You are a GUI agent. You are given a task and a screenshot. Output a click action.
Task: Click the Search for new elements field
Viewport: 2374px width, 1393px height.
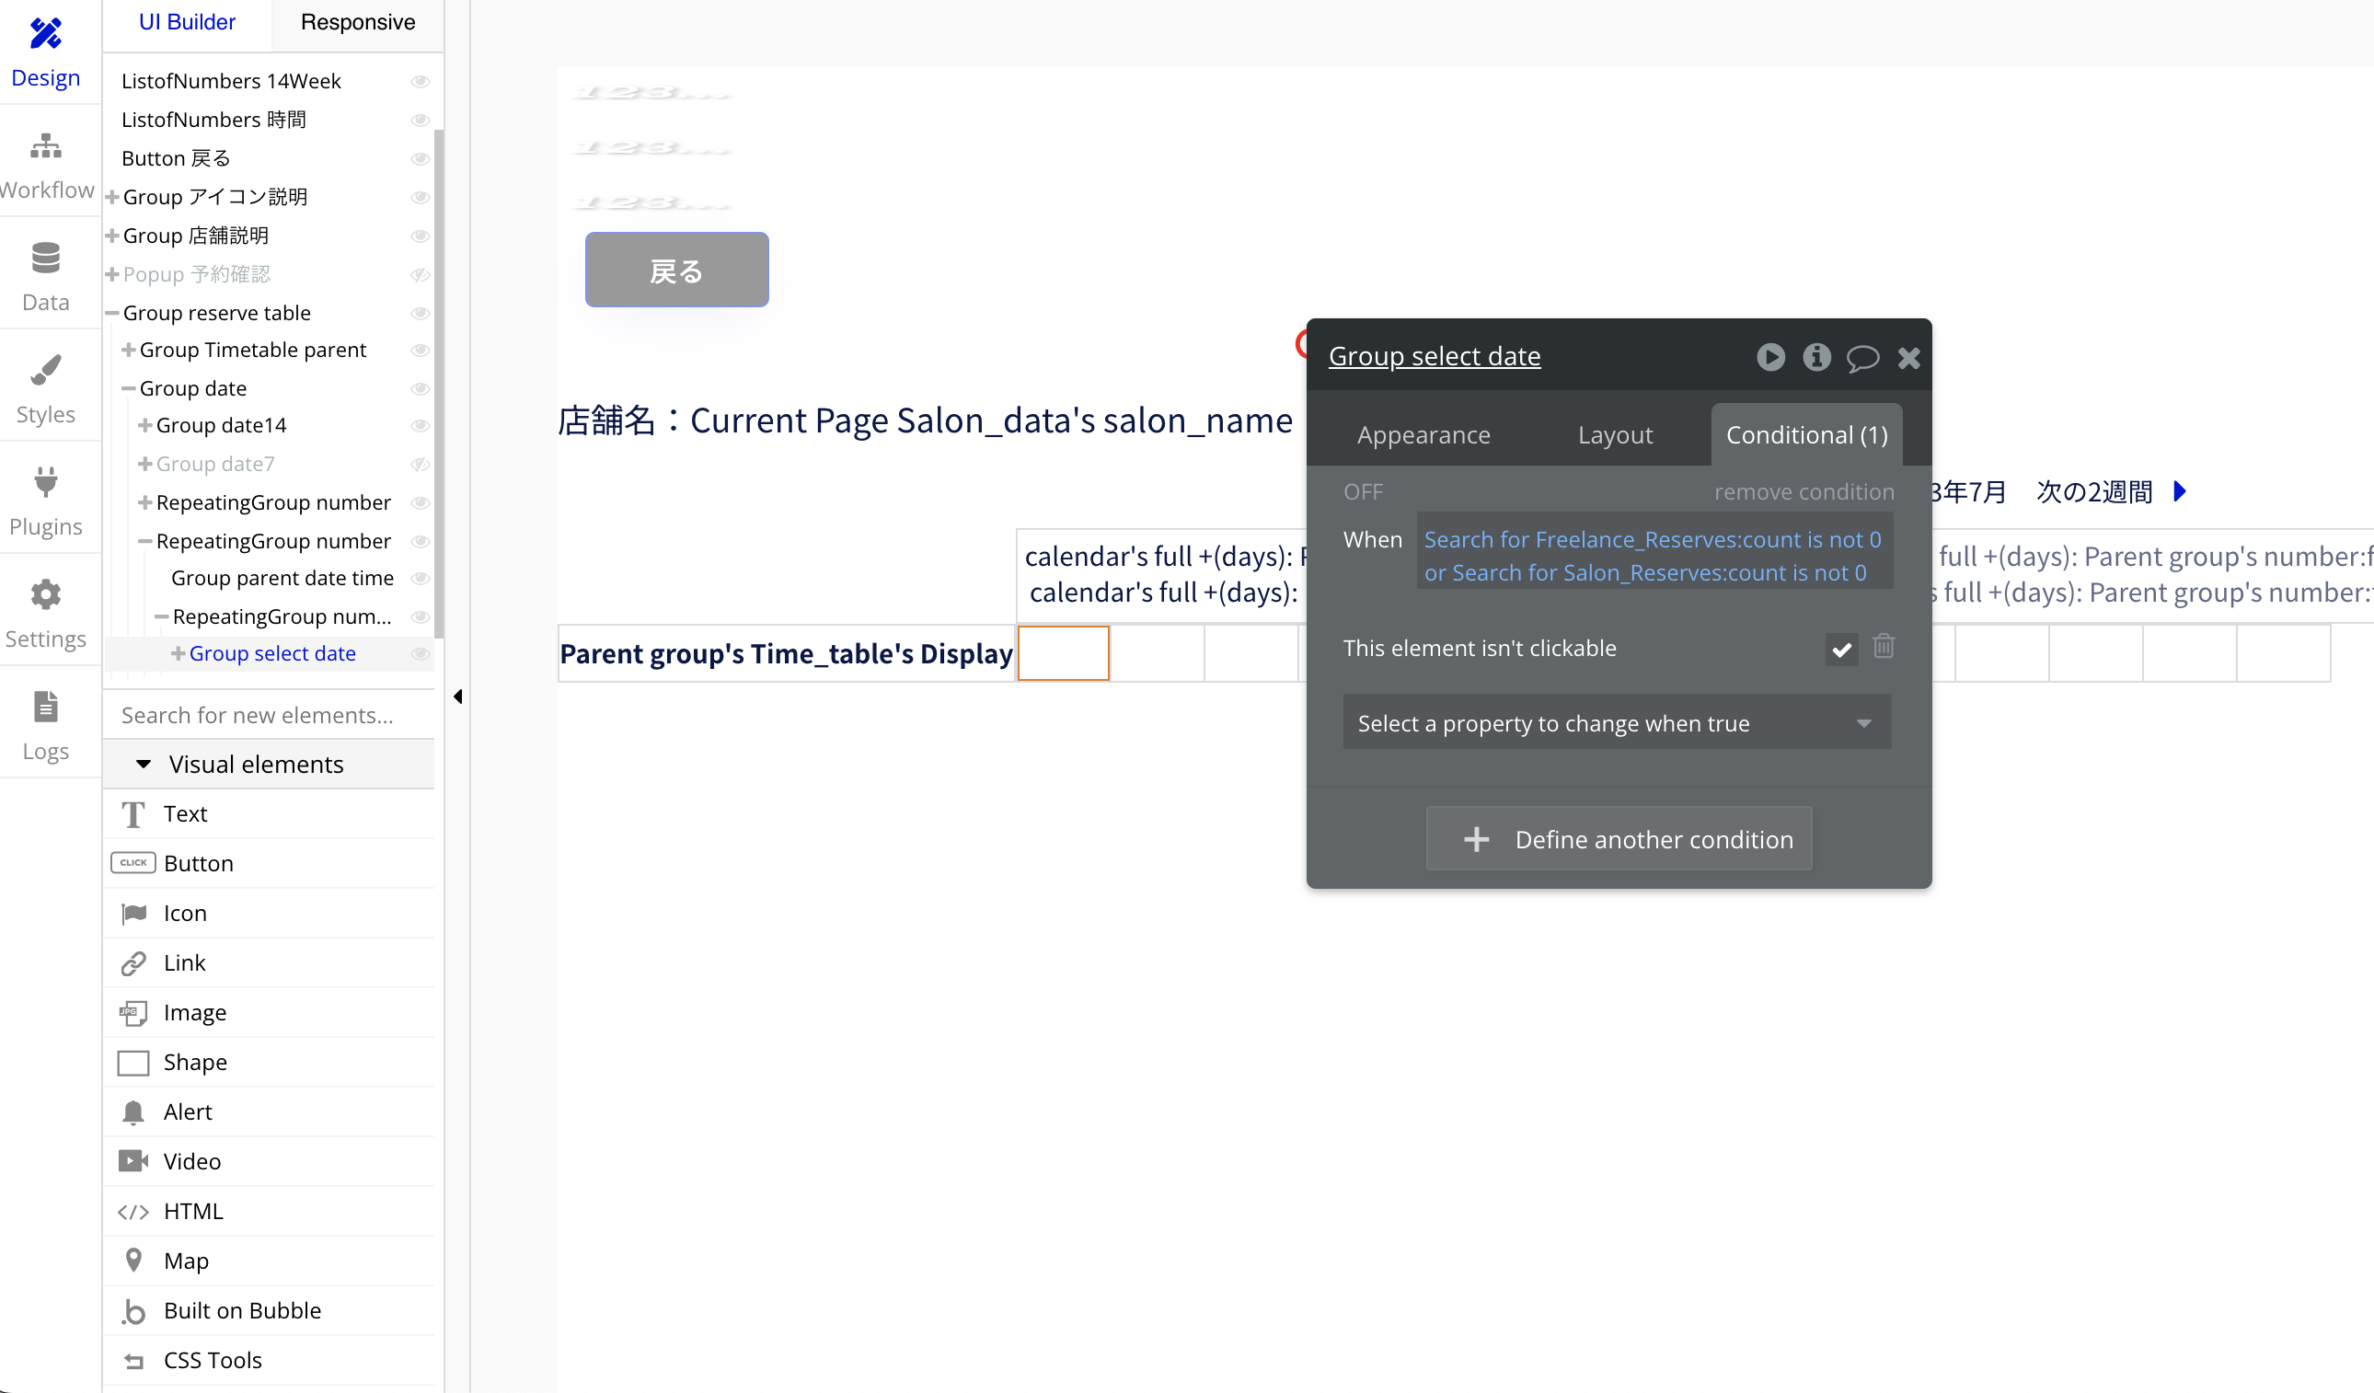pyautogui.click(x=269, y=715)
